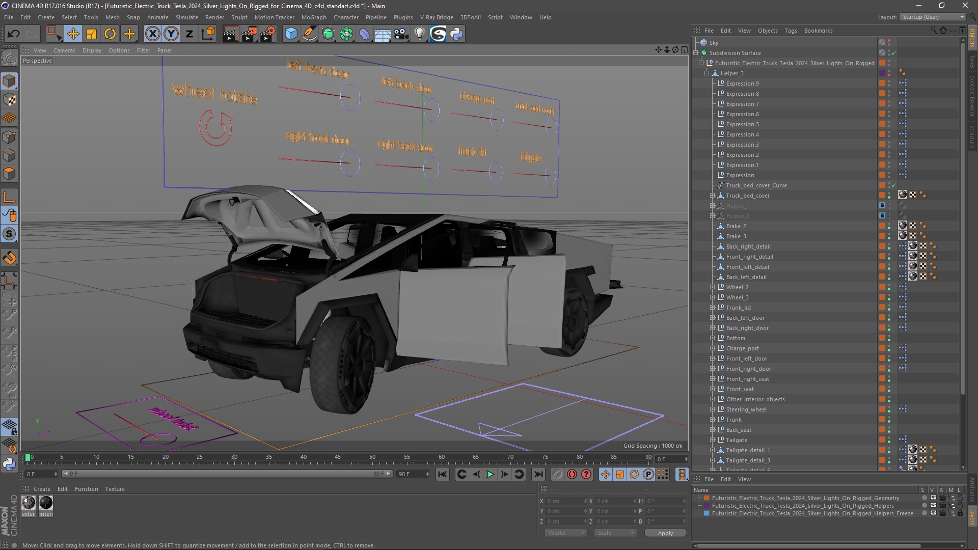The width and height of the screenshot is (978, 550).
Task: Add a Light object
Action: [x=420, y=34]
